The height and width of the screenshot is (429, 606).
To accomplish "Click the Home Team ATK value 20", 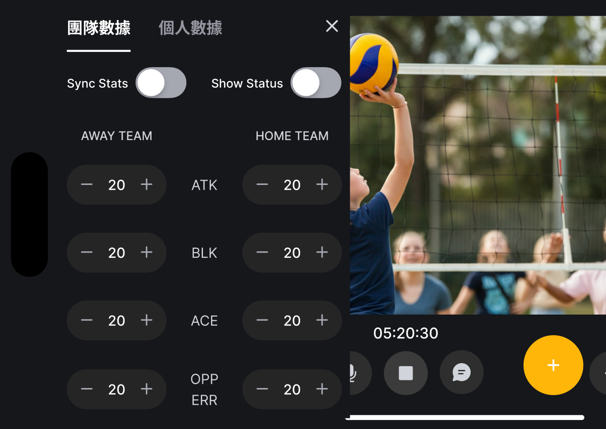I will [x=292, y=185].
